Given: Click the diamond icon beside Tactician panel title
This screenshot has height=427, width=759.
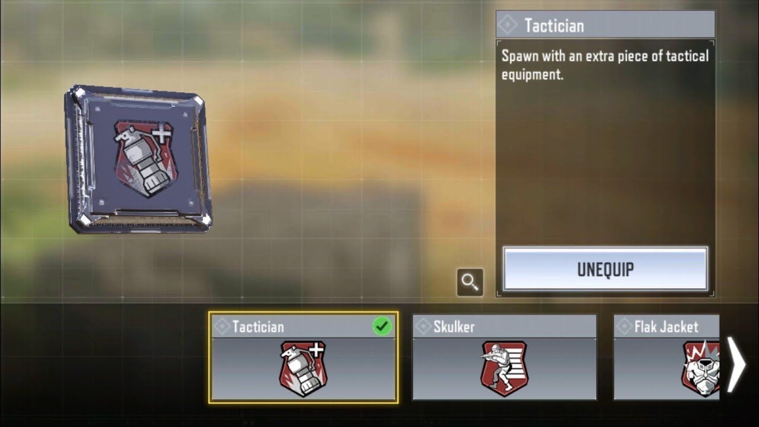Looking at the screenshot, I should (508, 25).
